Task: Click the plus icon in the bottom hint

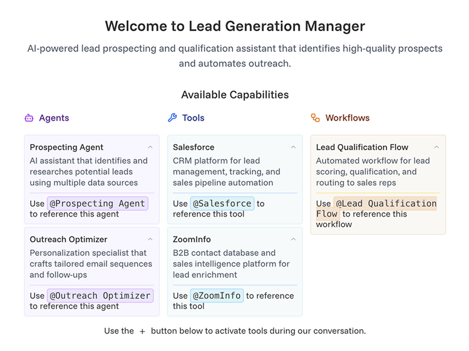Action: (142, 331)
